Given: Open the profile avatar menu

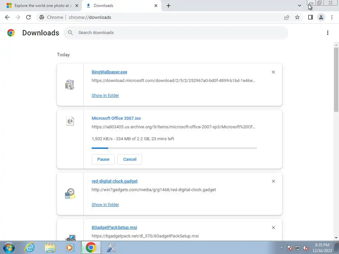Looking at the screenshot, I should click(321, 17).
